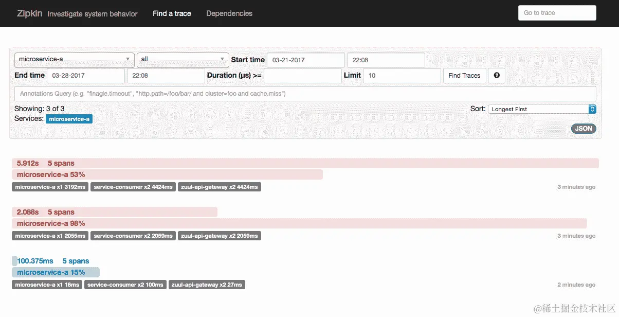Click the zuul-api-gateway x2 2059ms tag

(220, 236)
